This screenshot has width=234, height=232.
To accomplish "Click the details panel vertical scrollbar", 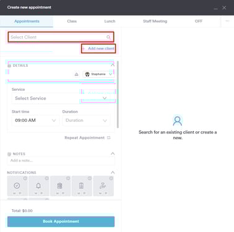I will click(118, 95).
